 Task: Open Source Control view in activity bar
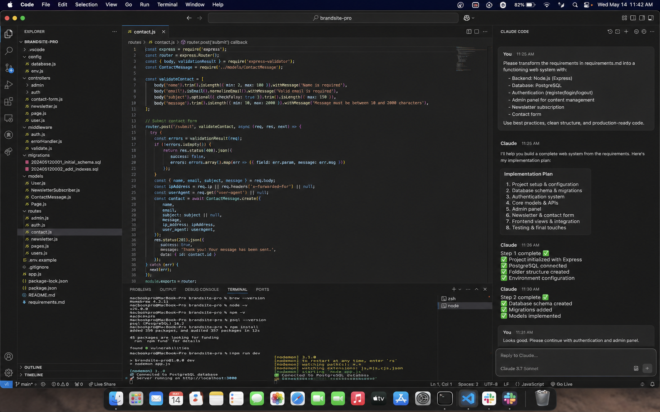click(x=9, y=68)
